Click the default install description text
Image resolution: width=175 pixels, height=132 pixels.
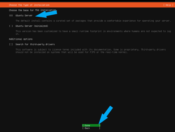(93, 21)
